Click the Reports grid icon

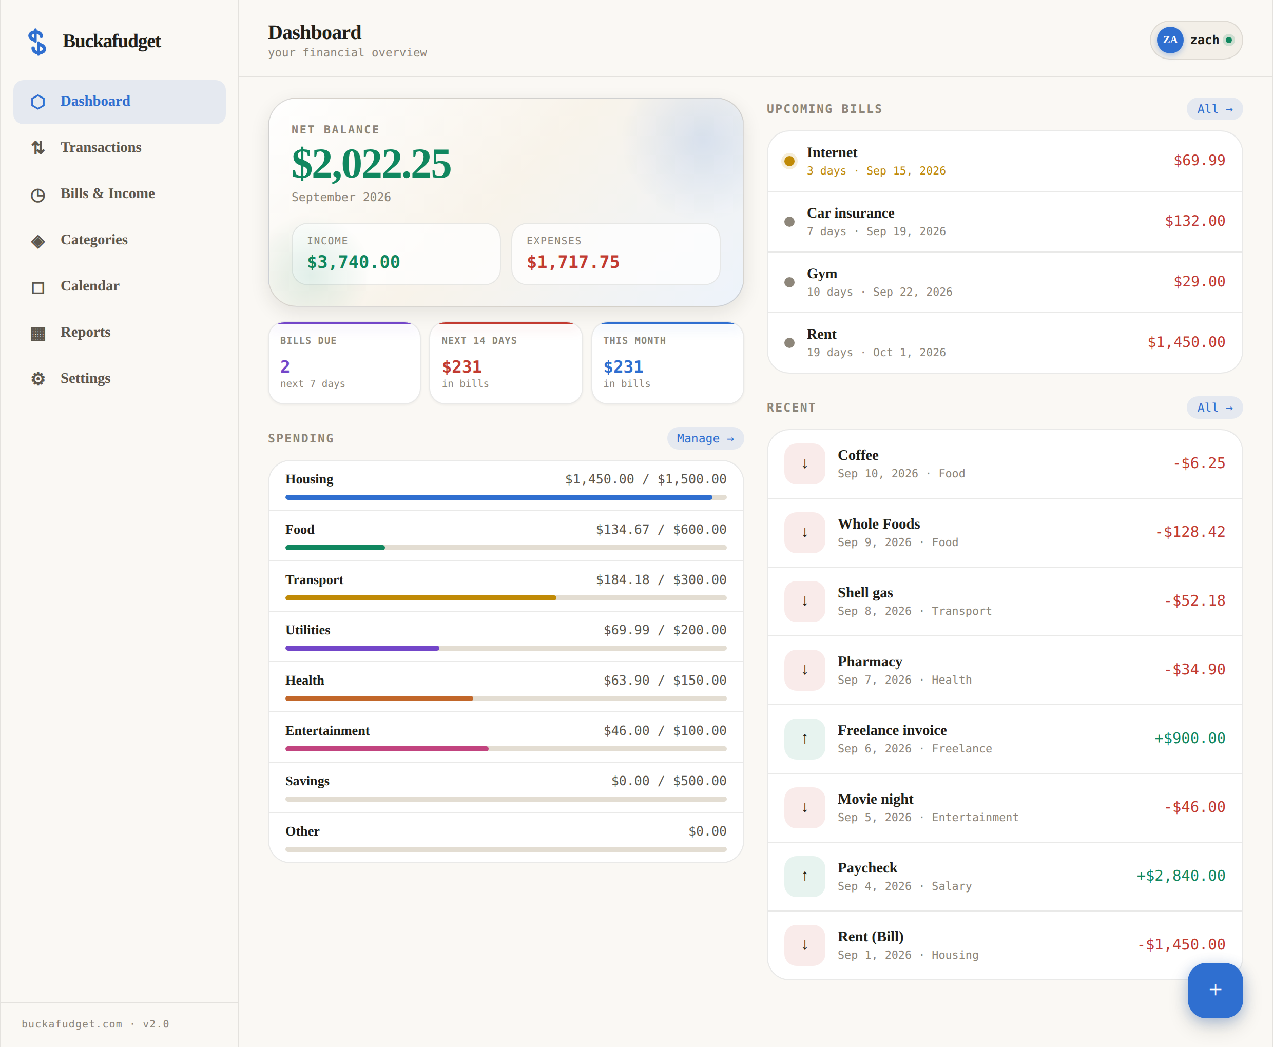[x=38, y=333]
